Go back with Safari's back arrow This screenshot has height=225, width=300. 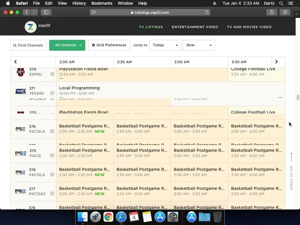[27, 12]
